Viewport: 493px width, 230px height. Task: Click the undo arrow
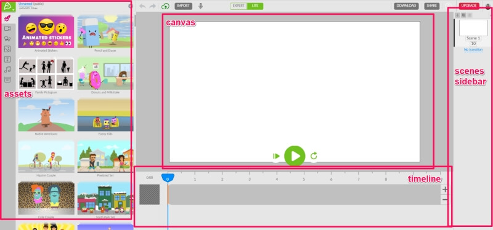tap(142, 6)
